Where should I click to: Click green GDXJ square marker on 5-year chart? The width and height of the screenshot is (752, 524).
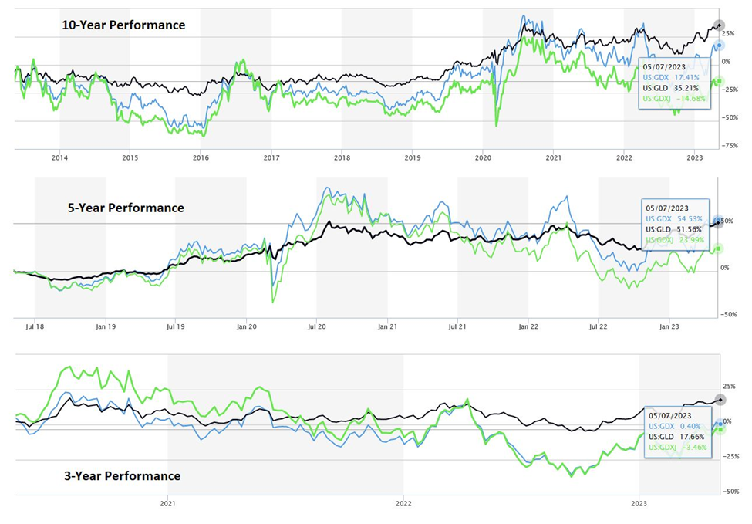(719, 248)
